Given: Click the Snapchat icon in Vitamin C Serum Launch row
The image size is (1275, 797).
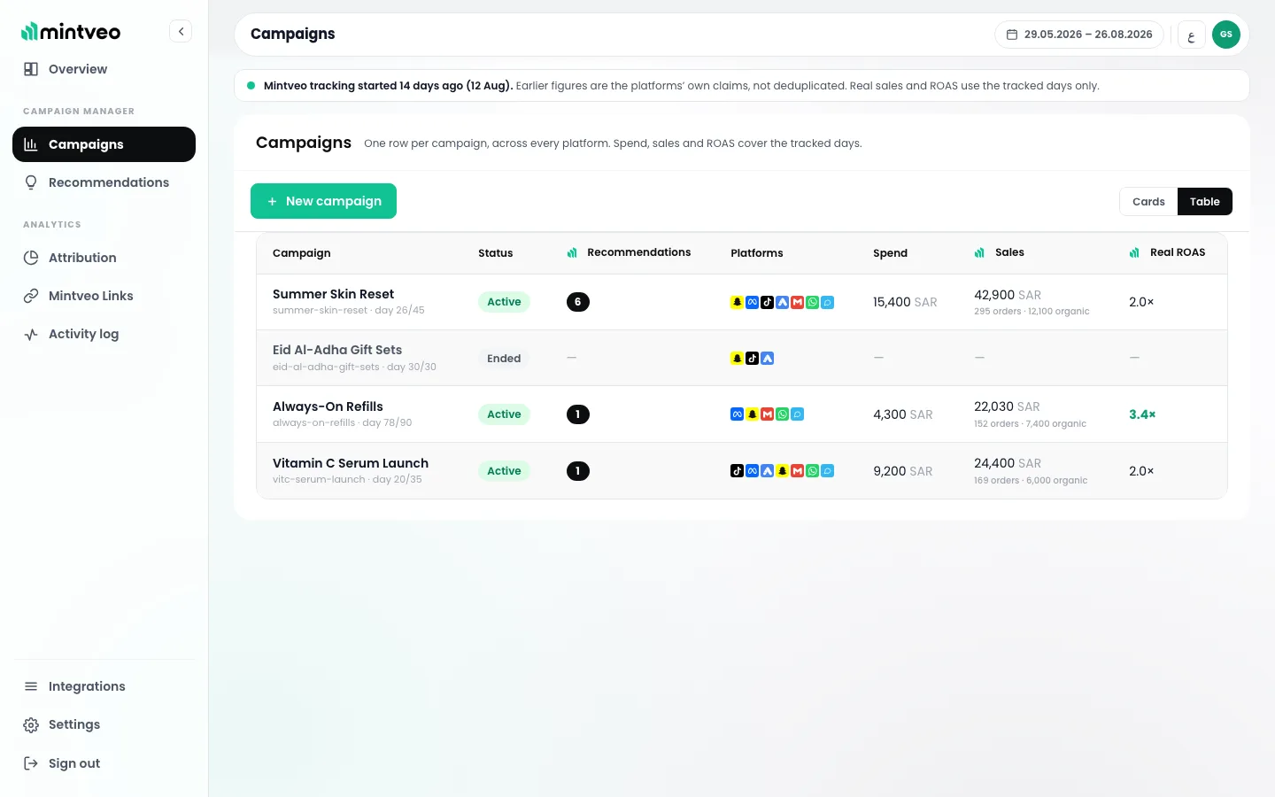Looking at the screenshot, I should point(782,471).
